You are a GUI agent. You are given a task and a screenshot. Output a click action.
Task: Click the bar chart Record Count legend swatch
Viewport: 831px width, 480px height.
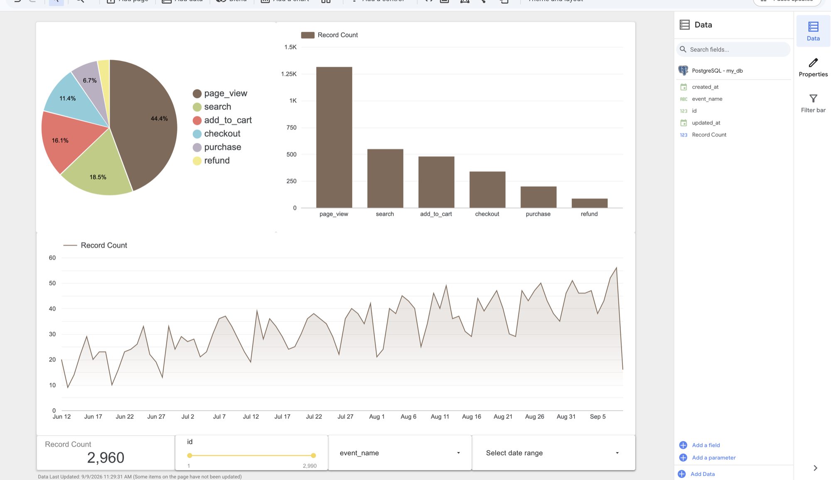point(307,35)
